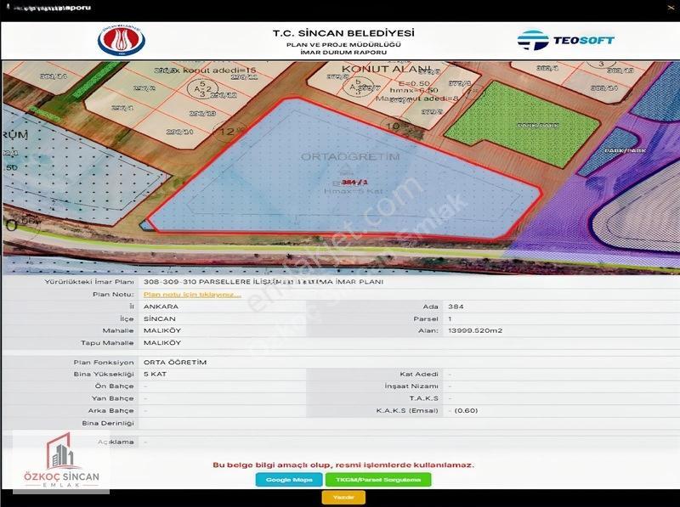Close the report with the top-right X
The image size is (680, 507).
(x=671, y=8)
